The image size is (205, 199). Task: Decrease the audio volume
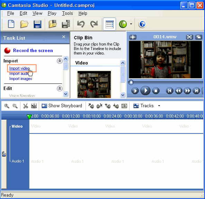116,106
